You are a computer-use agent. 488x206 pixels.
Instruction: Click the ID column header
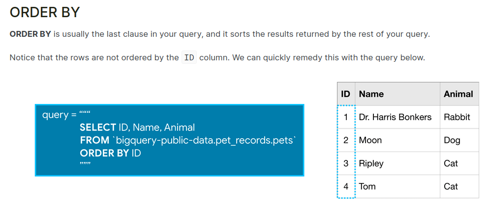[x=346, y=94]
